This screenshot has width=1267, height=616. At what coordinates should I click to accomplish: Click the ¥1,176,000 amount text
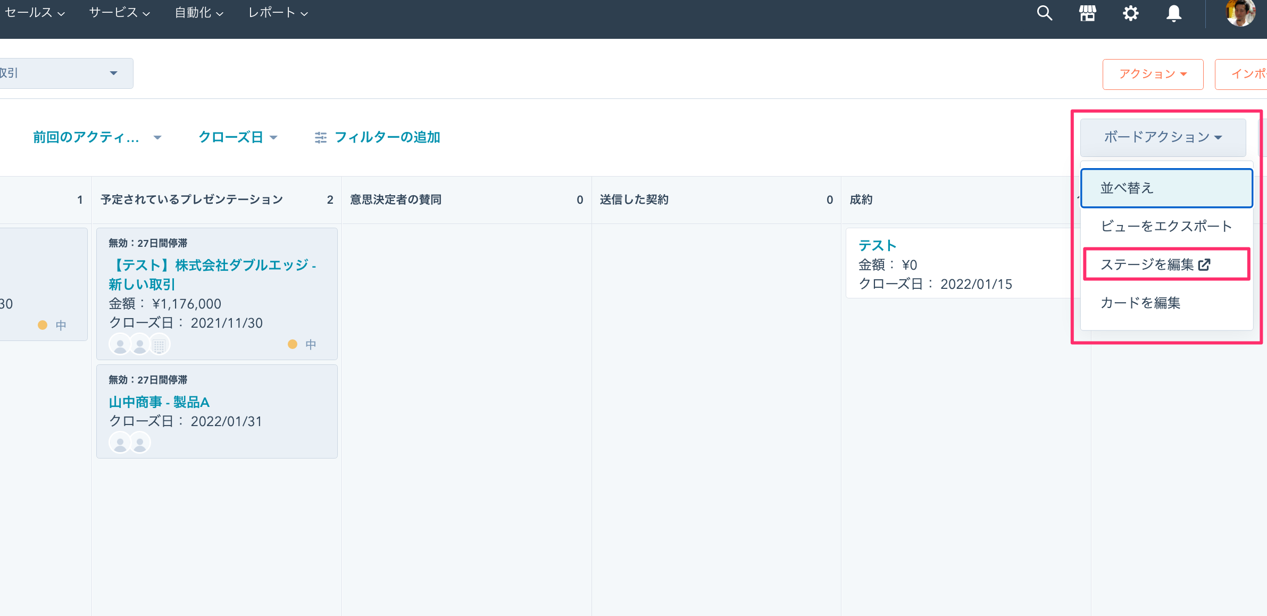pyautogui.click(x=187, y=304)
